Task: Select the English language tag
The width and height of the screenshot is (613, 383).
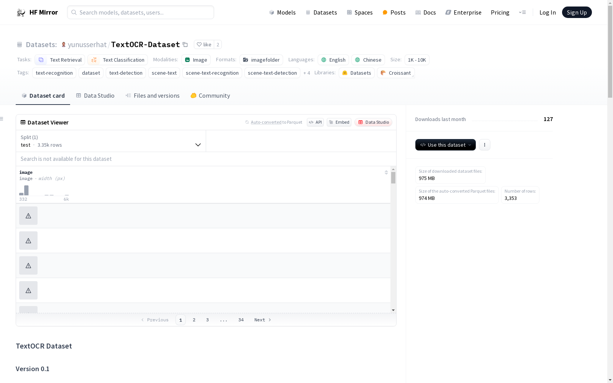Action: (333, 60)
